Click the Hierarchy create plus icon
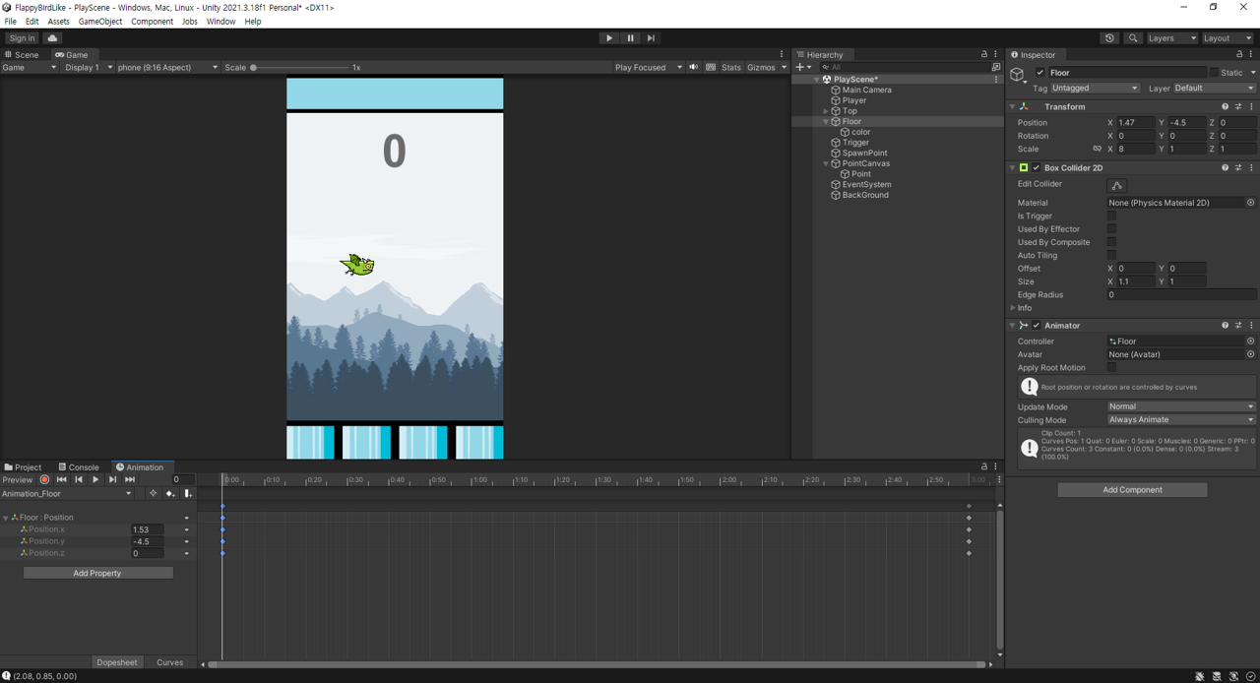Screen dimensions: 1260x683 coord(800,68)
